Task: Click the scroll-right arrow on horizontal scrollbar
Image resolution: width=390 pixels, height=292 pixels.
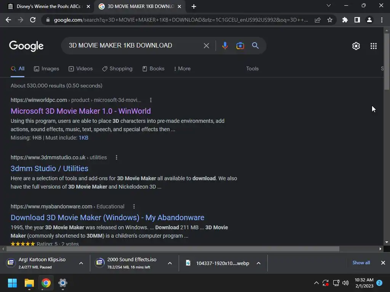Action: [380, 249]
